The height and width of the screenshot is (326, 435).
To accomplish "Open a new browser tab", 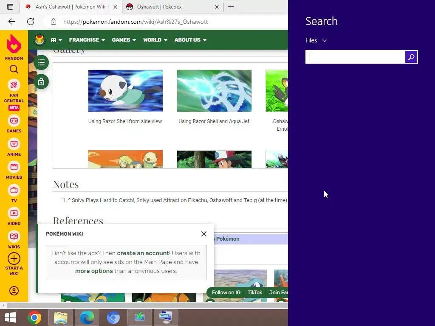I will coord(231,7).
